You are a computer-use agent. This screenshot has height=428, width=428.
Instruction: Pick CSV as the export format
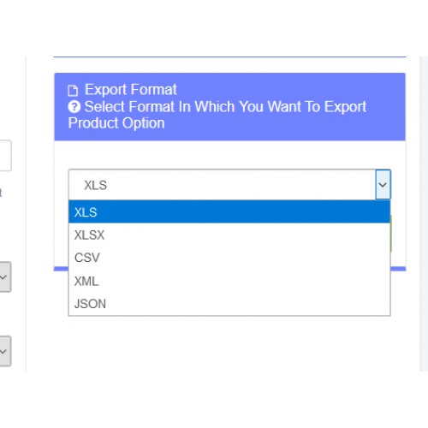coord(229,258)
